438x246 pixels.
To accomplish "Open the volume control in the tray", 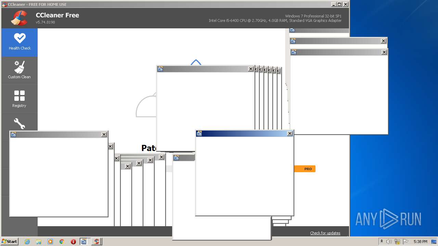I will [389, 242].
